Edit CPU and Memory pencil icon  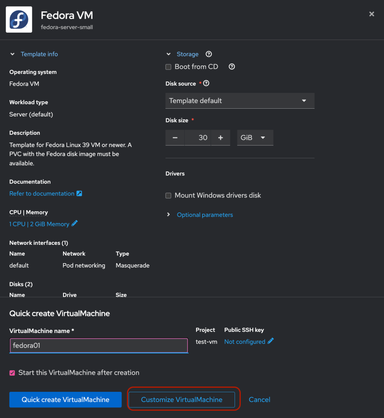coord(75,224)
